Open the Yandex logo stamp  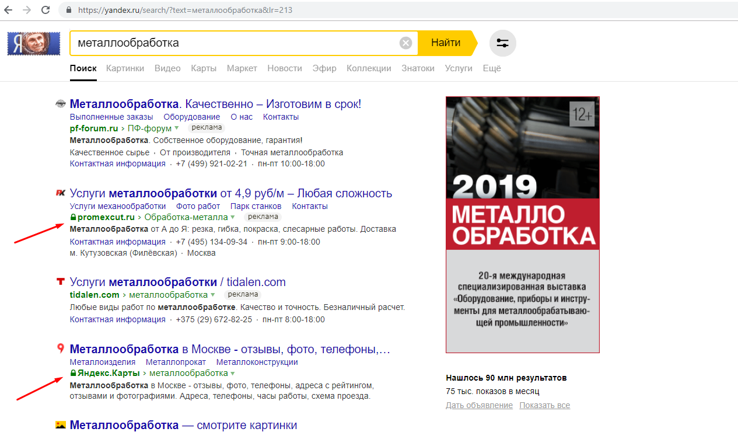(34, 43)
